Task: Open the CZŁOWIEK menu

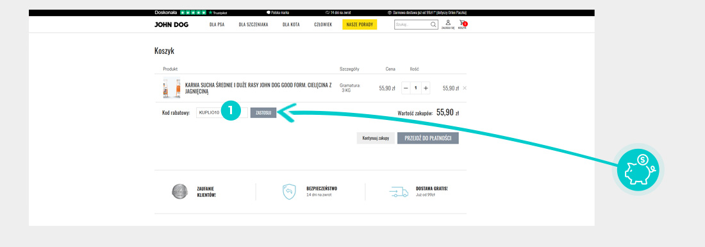Action: pyautogui.click(x=323, y=25)
